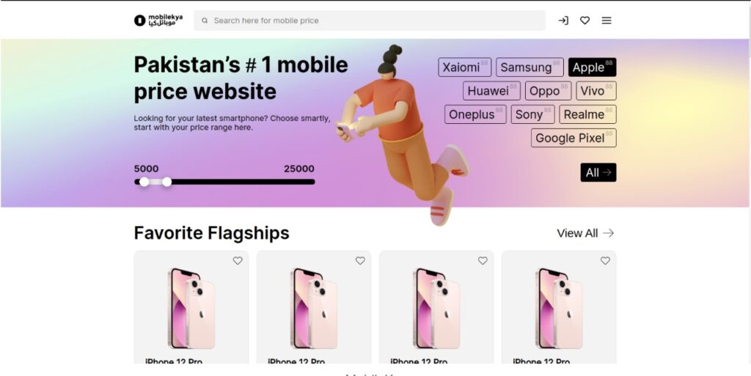
Task: Favorite the fourth iPhone 12 Pro card
Action: [x=605, y=261]
